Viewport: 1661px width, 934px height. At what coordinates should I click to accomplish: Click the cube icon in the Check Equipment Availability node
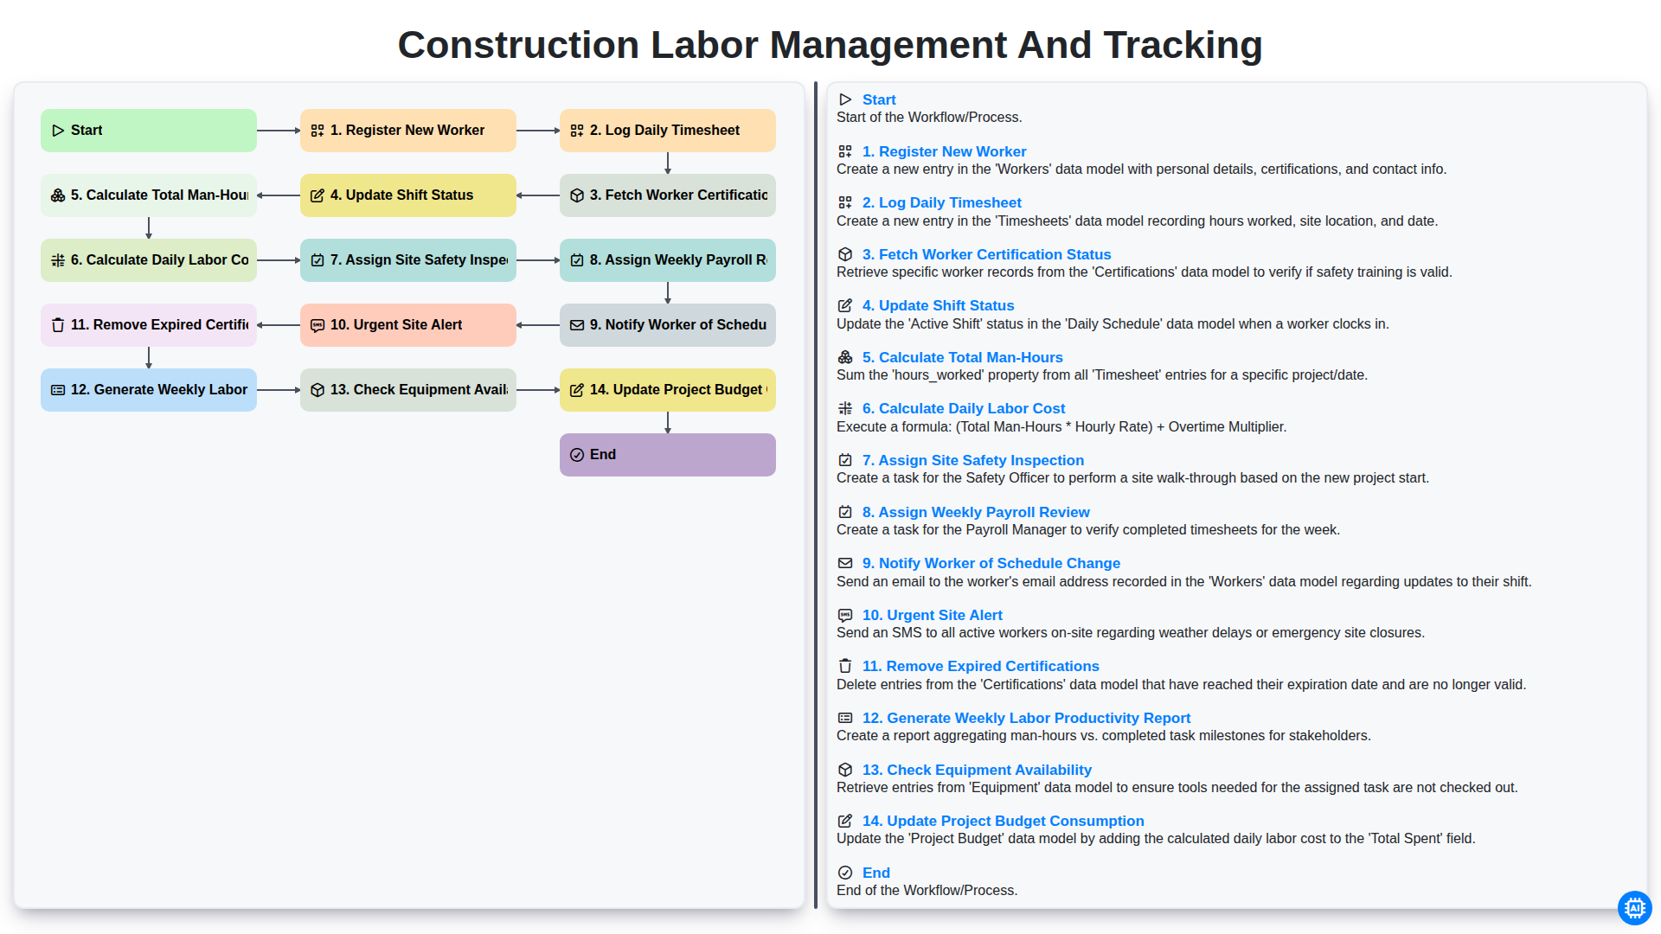(317, 390)
